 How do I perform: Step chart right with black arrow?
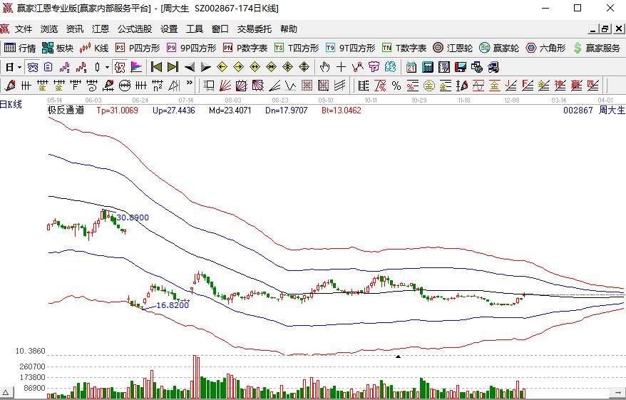click(205, 68)
